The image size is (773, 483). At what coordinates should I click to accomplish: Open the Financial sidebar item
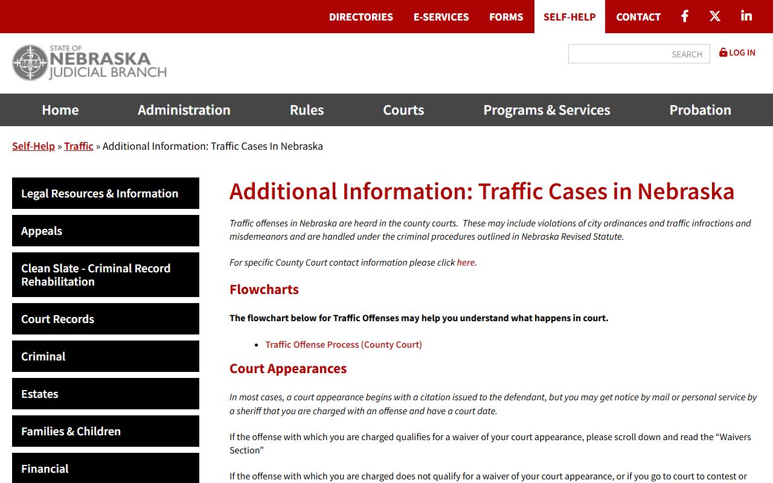coord(106,469)
